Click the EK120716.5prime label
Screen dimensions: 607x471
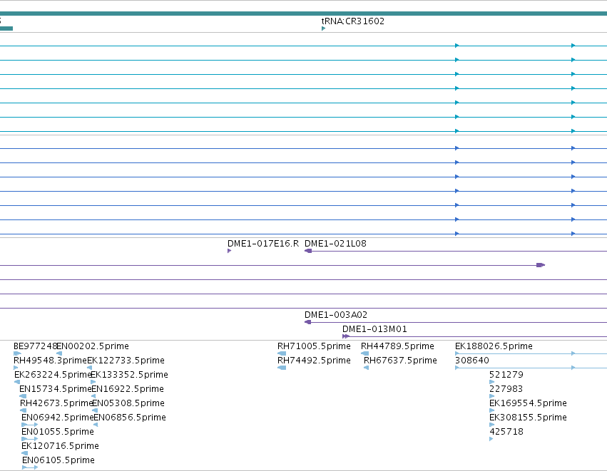[x=61, y=446]
